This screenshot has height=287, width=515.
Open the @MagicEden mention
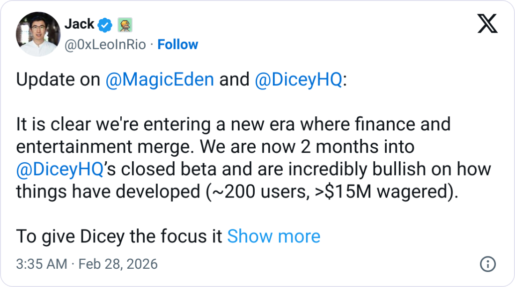[162, 79]
